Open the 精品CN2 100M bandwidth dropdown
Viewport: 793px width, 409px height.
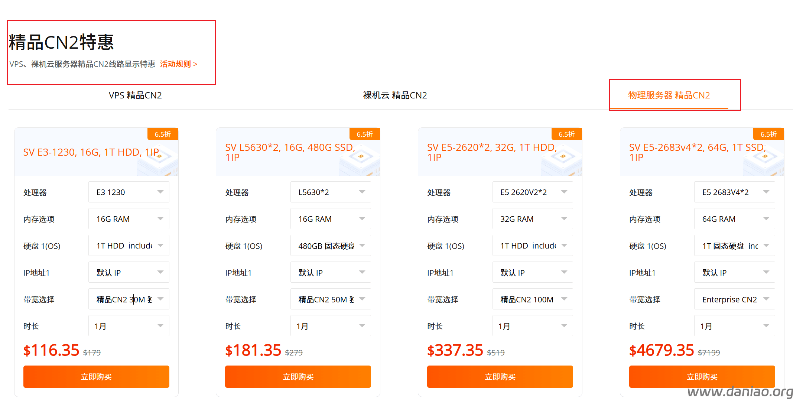coord(532,299)
